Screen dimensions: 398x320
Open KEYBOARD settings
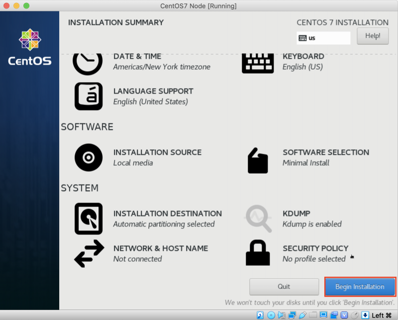click(x=303, y=56)
